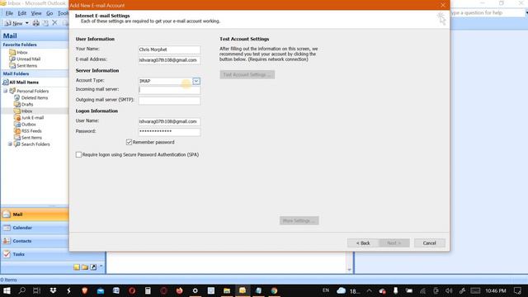Open the Account Type dropdown arrow

click(x=196, y=81)
